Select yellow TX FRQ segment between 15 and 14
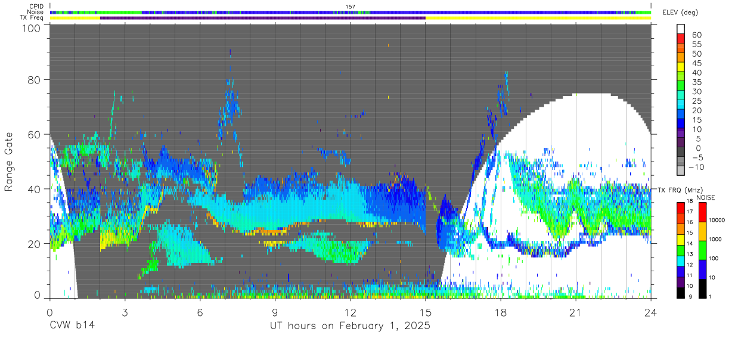Viewport: 732px width, 338px height. (681, 238)
